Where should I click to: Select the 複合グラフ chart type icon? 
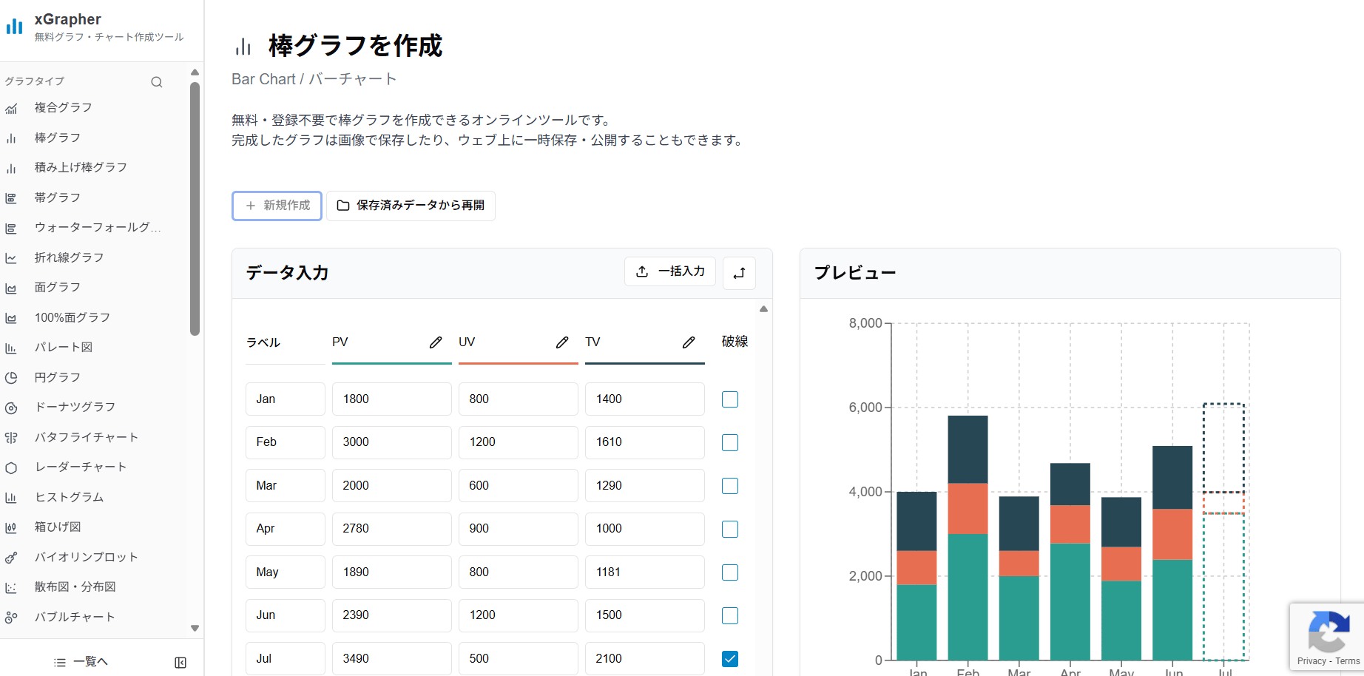[x=12, y=108]
